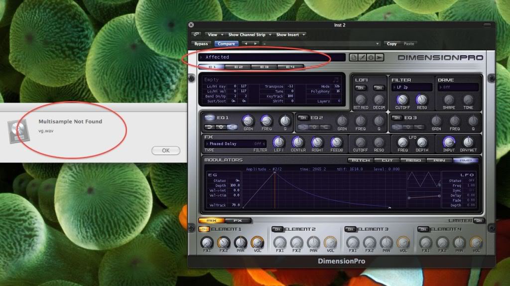Select the EQ 1 low shelf shape icon
Image resolution: width=510 pixels, height=286 pixels.
point(210,127)
